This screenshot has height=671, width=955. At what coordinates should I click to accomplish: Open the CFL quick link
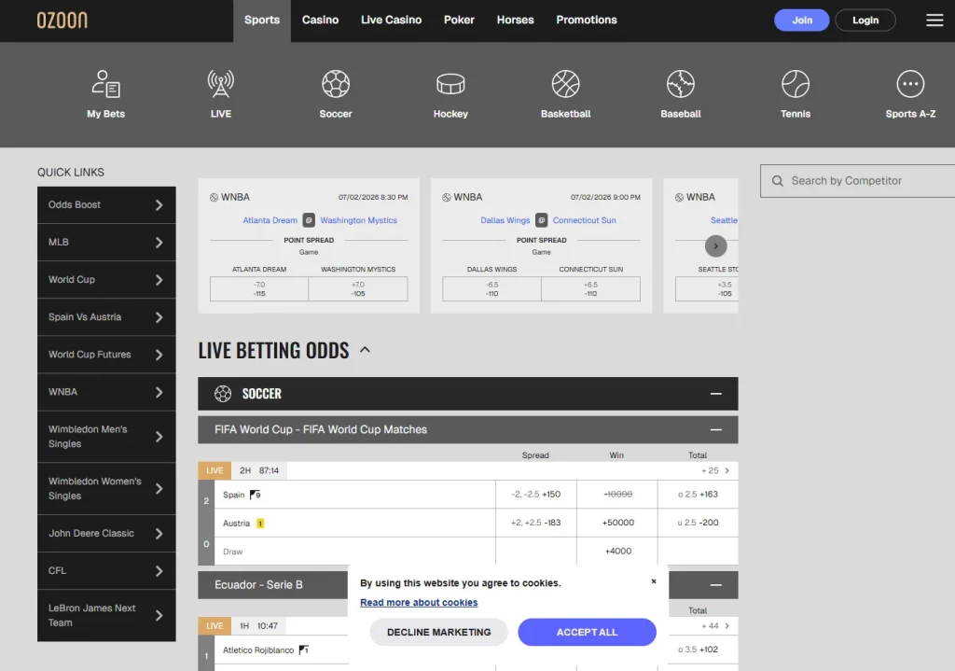pos(106,571)
